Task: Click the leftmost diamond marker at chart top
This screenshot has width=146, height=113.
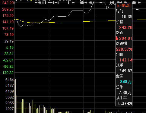Action: (x=14, y=3)
